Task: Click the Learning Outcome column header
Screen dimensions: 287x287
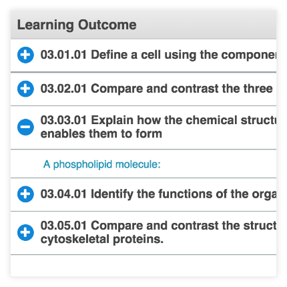Action: tap(77, 25)
